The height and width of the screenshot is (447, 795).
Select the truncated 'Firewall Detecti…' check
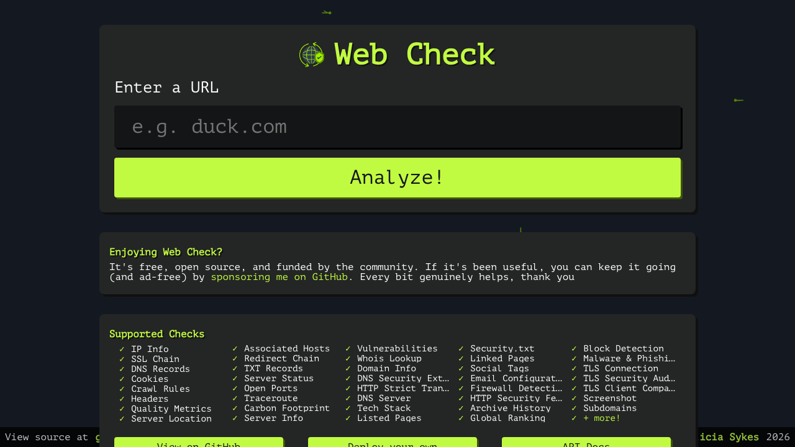pyautogui.click(x=516, y=388)
